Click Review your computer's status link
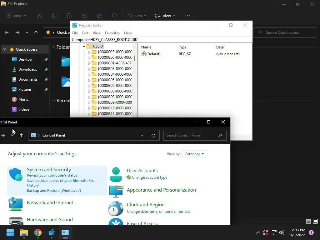The image size is (320, 240). (x=52, y=175)
